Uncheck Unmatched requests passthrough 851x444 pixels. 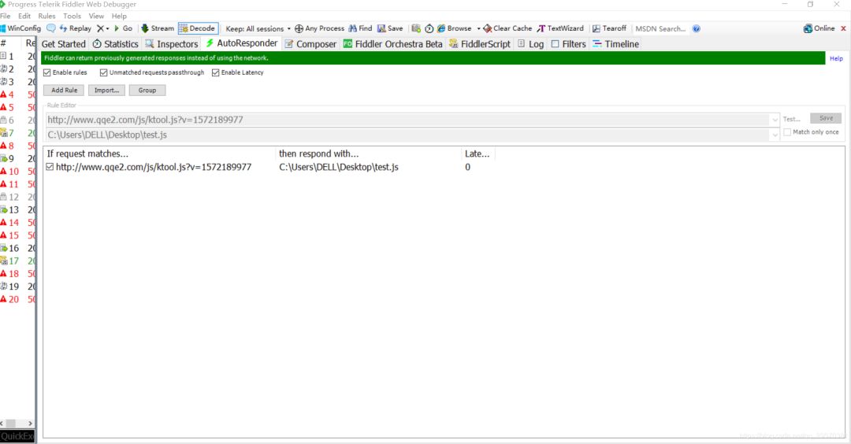point(104,72)
